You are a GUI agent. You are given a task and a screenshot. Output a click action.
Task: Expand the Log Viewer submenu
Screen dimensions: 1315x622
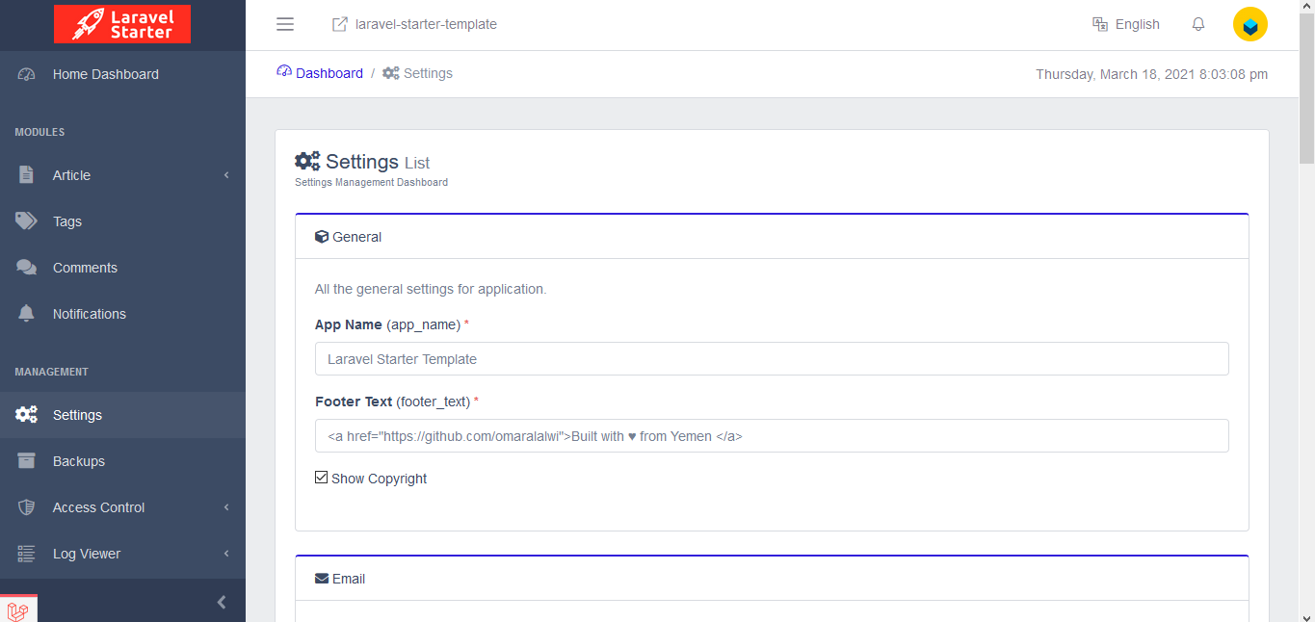pyautogui.click(x=122, y=554)
